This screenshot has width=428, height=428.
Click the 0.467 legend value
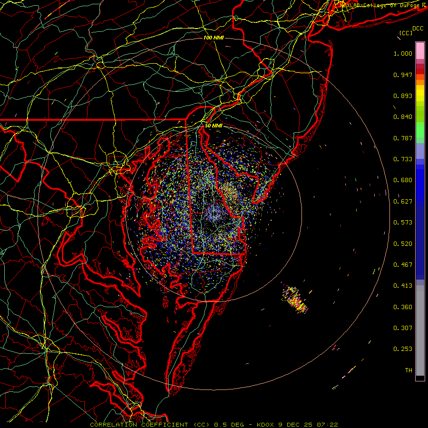tap(403, 265)
